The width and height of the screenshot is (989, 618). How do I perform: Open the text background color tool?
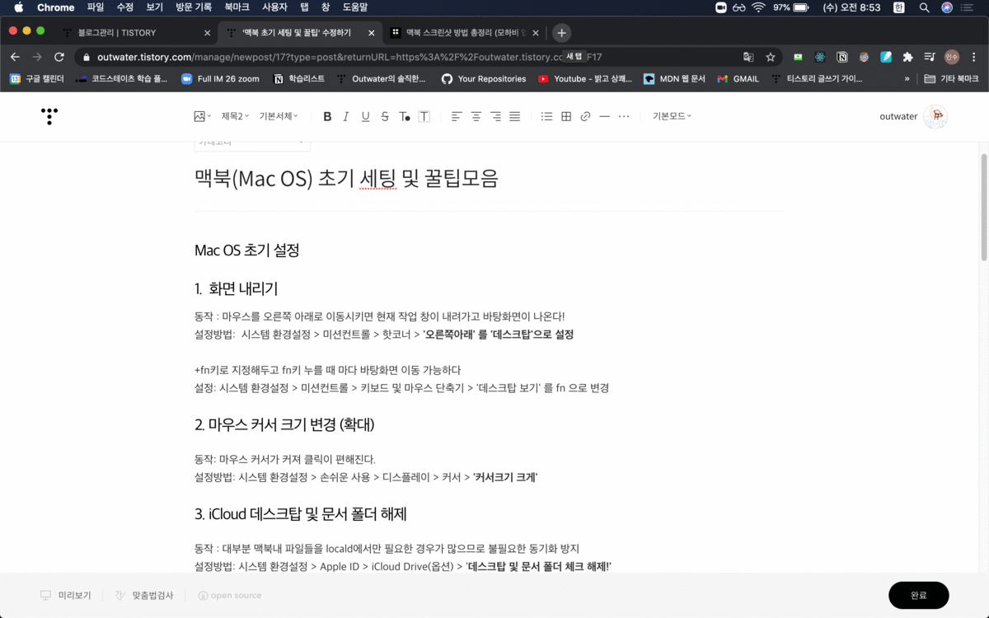tap(424, 117)
